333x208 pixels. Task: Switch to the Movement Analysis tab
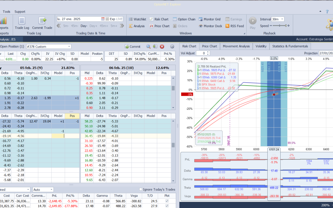coord(236,46)
